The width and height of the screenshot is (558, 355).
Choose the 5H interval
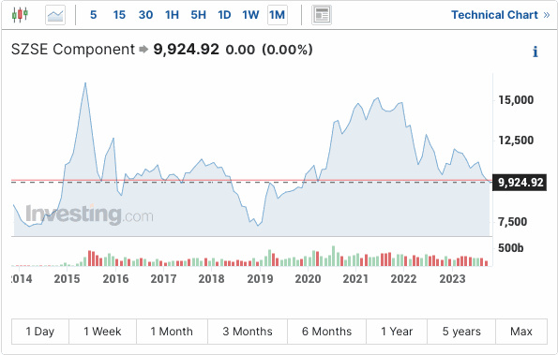coord(198,15)
